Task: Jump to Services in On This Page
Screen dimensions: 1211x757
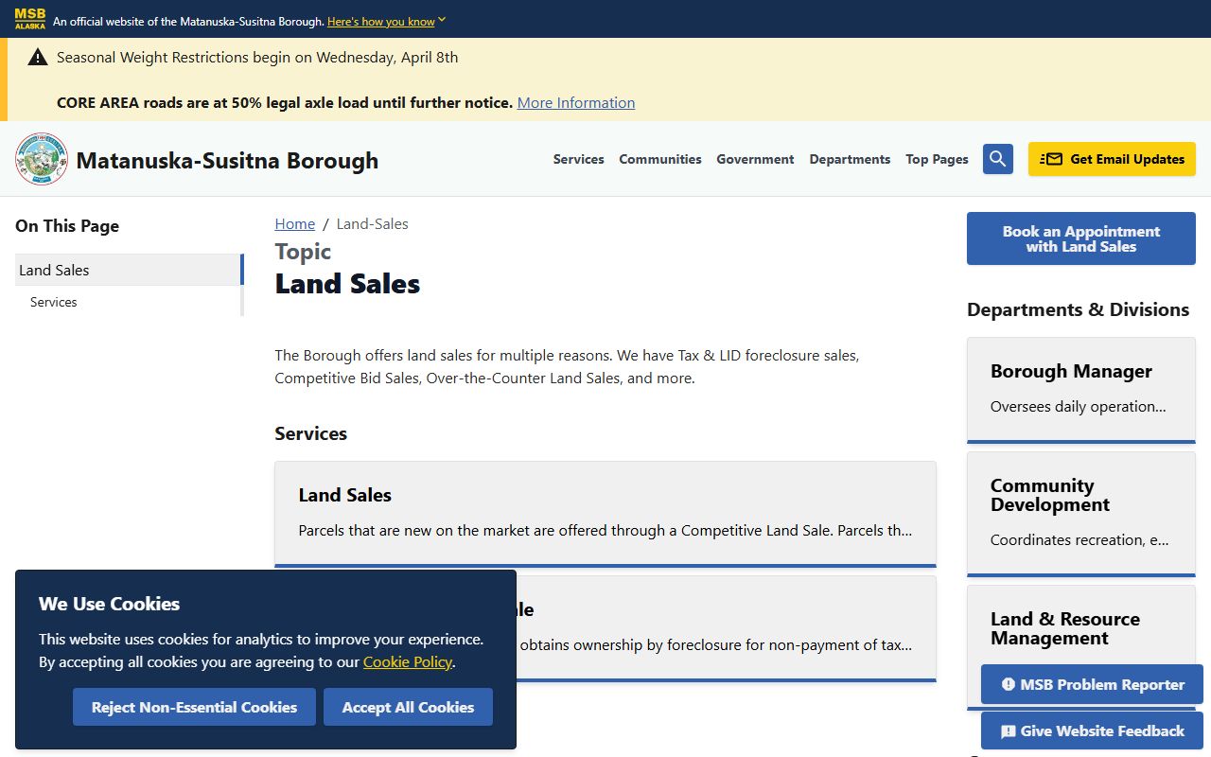Action: click(x=129, y=302)
